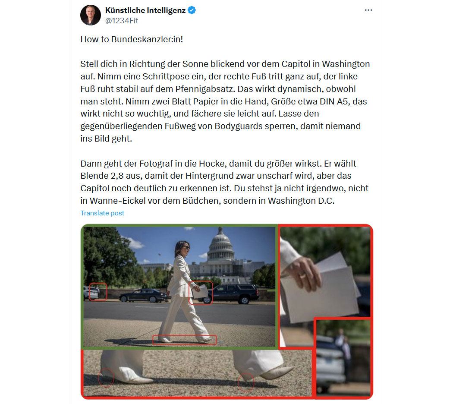Click the headline "How to Bundeskanzler:in!"

coord(132,39)
